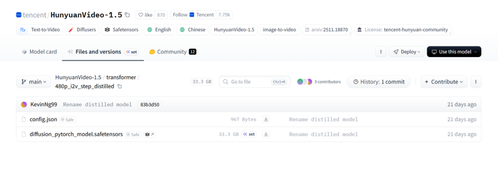Select the English language tag

(x=159, y=30)
